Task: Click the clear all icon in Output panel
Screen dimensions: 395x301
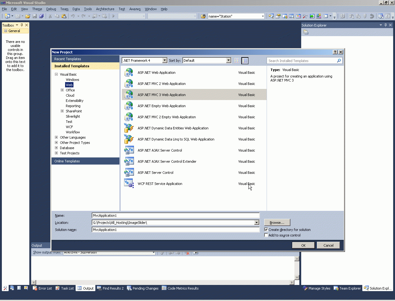Action: pyautogui.click(x=187, y=253)
